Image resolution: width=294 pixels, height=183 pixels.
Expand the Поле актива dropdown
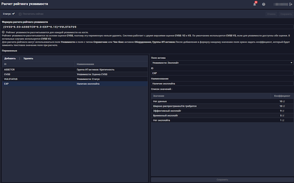222,63
